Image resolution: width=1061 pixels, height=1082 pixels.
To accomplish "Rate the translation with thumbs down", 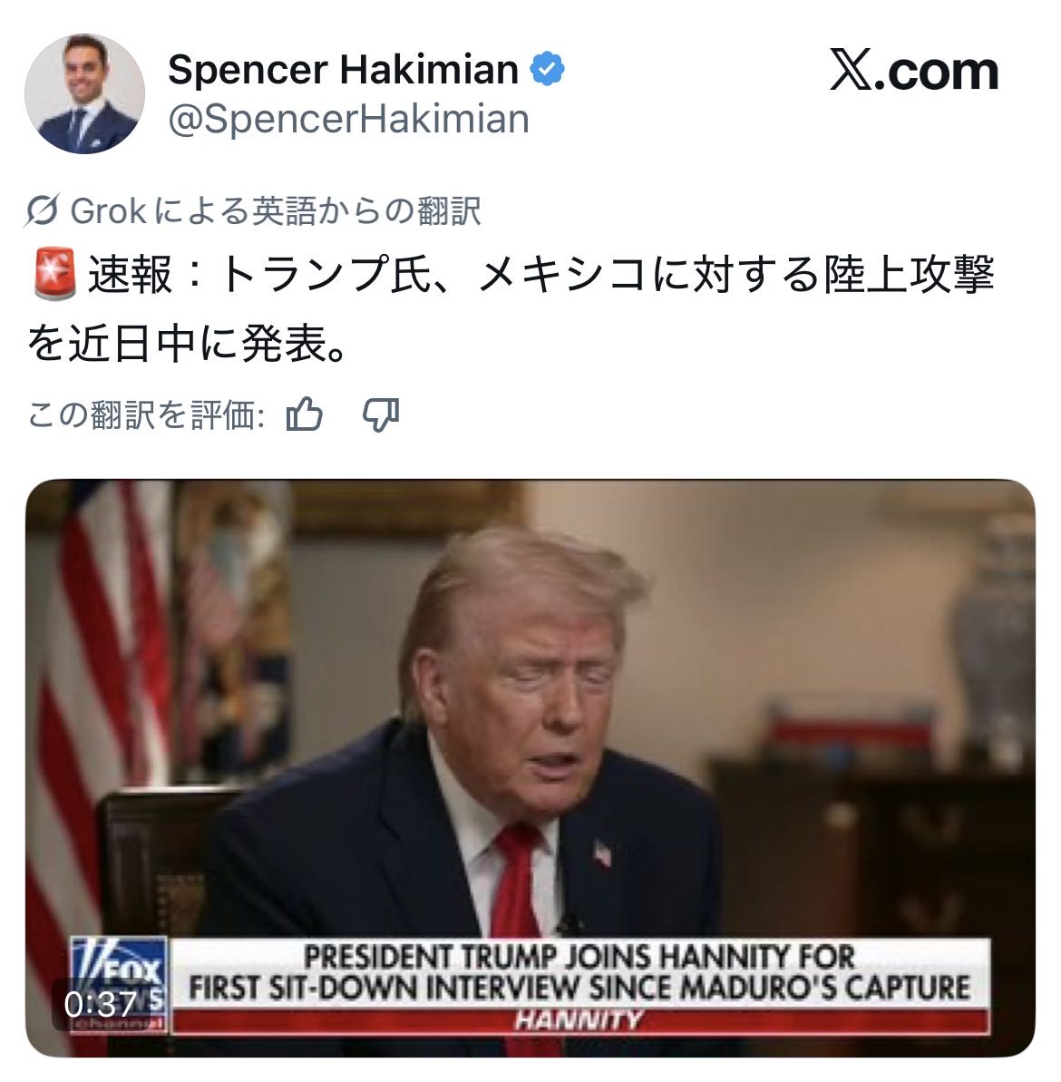I will pyautogui.click(x=381, y=414).
